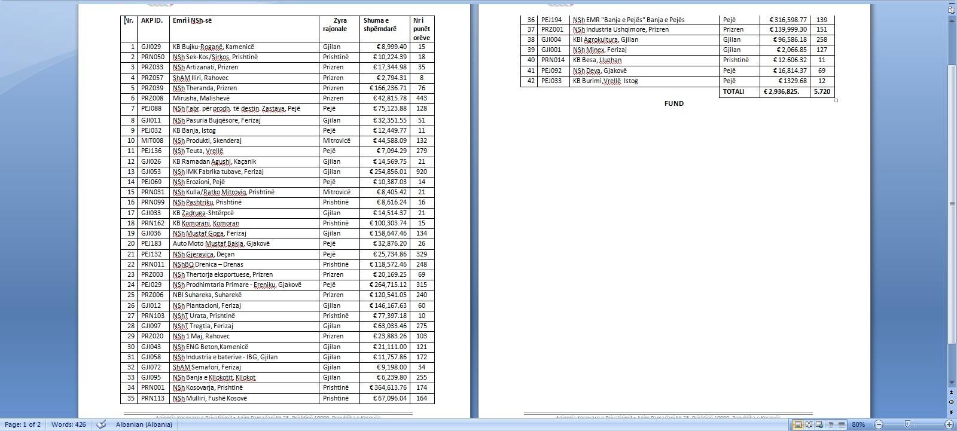Click the amount '€ 166,236.71'
The image size is (957, 431).
[388, 88]
